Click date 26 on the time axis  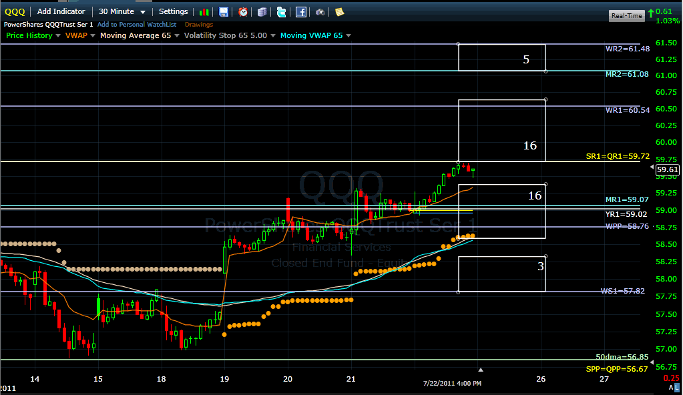[541, 379]
